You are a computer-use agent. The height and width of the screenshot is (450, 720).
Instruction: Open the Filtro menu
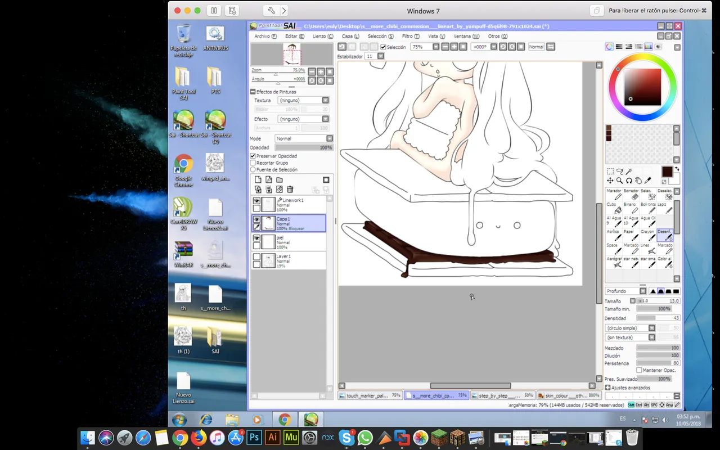411,36
